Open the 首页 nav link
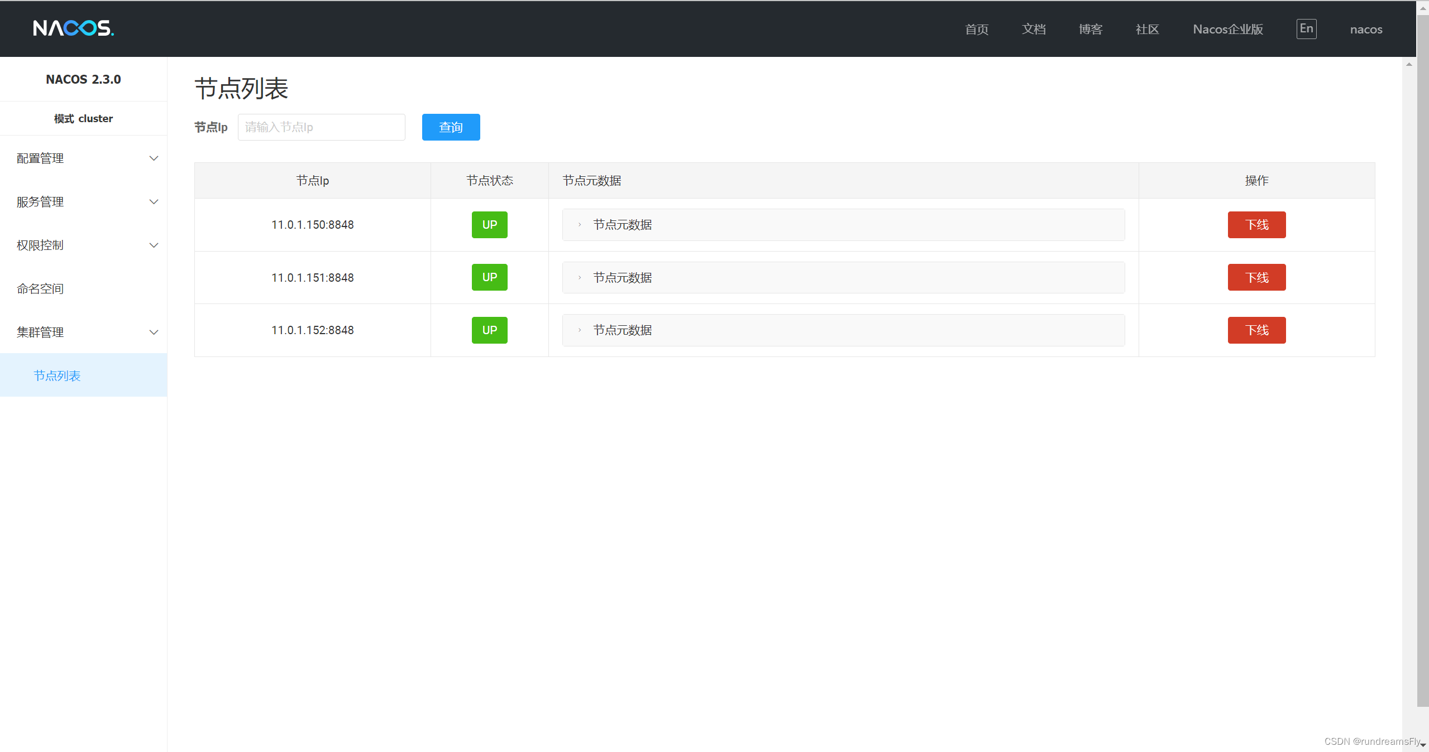 click(977, 29)
